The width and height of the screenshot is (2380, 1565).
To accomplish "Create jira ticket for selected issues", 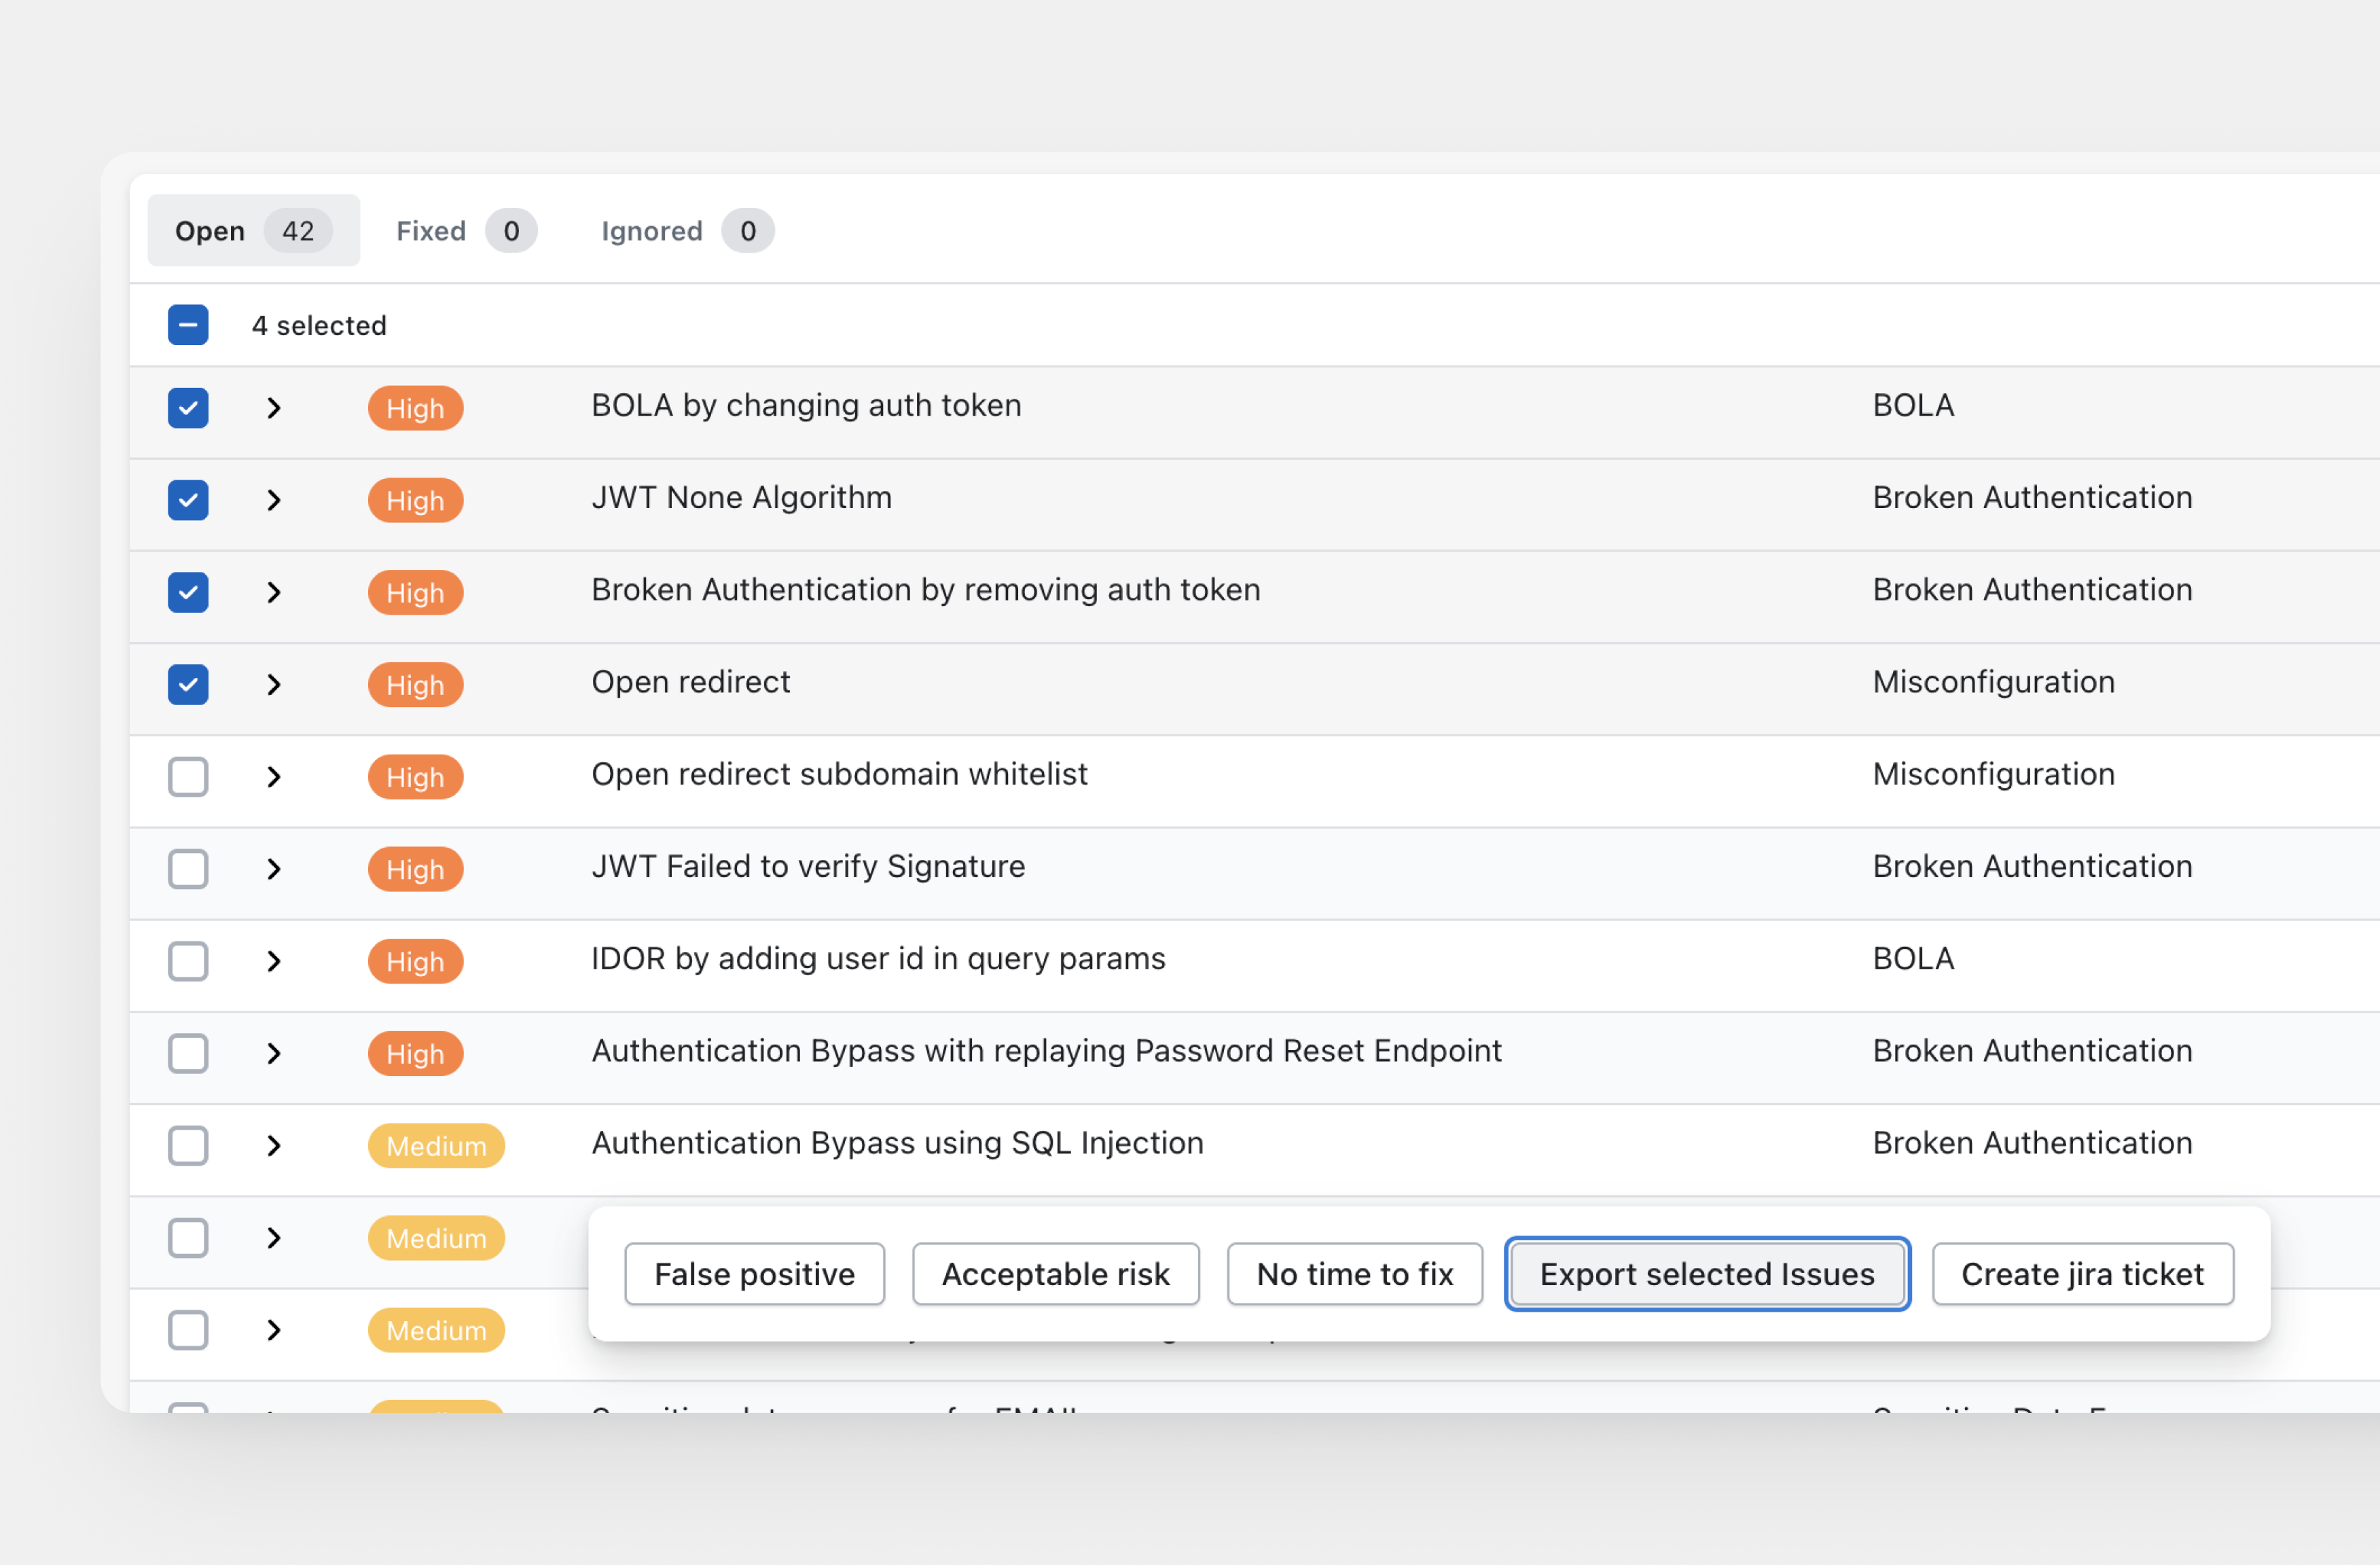I will point(2082,1274).
